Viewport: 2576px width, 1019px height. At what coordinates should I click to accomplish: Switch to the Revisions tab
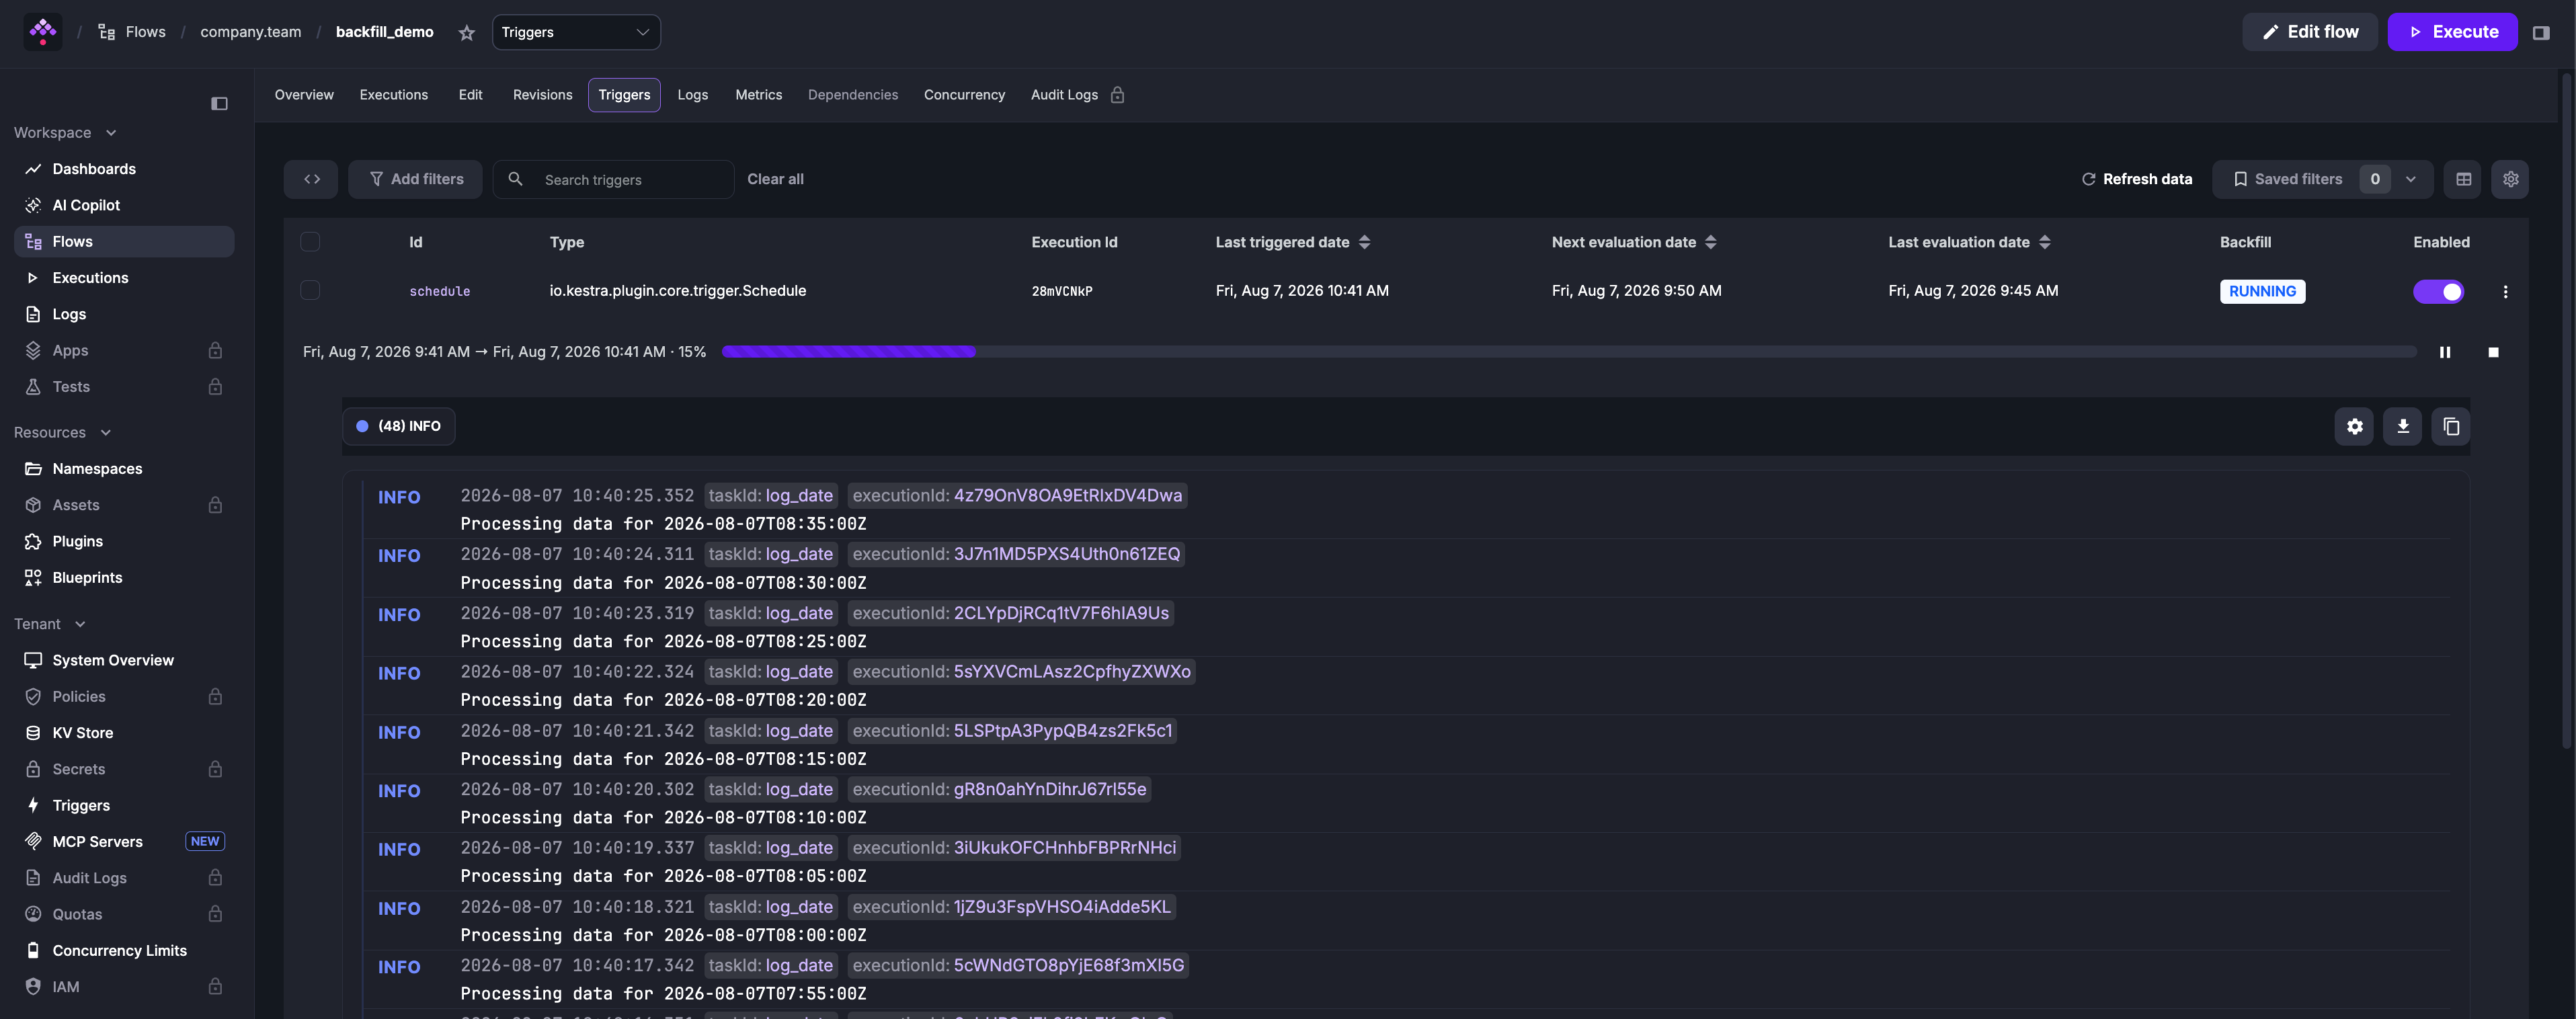(x=543, y=95)
